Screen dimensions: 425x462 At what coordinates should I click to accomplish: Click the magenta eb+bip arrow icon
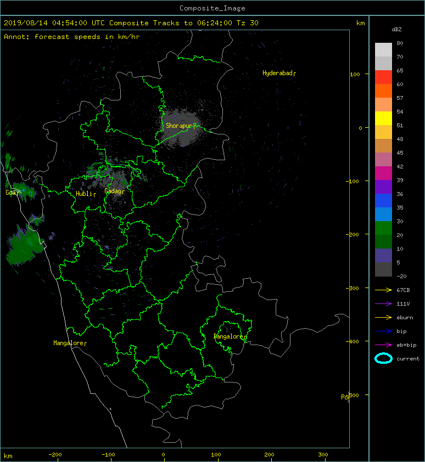coord(383,345)
